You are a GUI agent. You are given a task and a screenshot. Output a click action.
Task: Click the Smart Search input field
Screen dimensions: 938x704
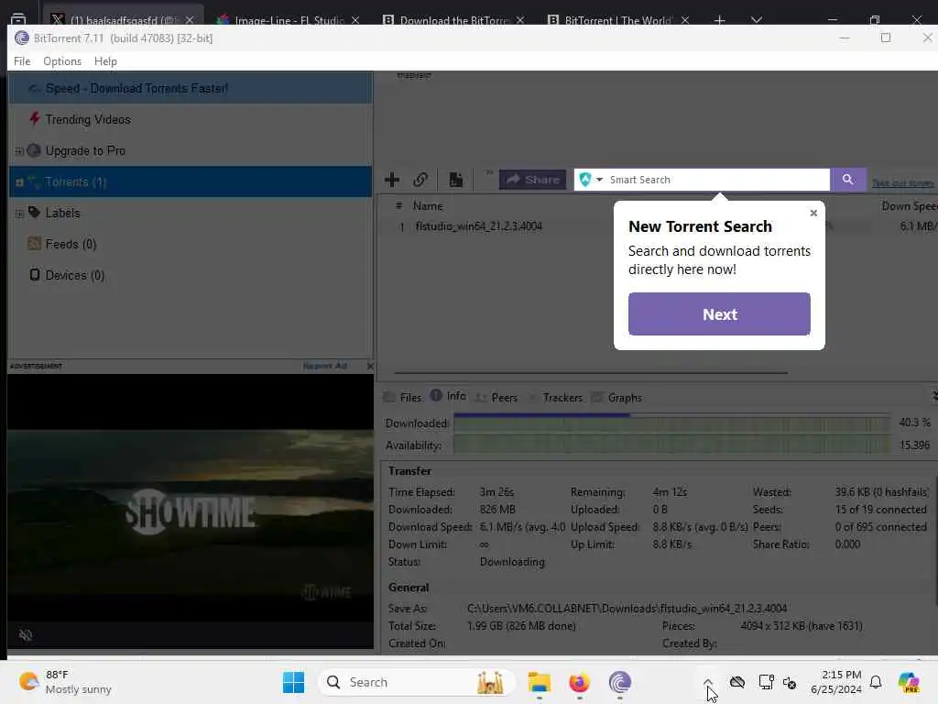[x=718, y=180]
